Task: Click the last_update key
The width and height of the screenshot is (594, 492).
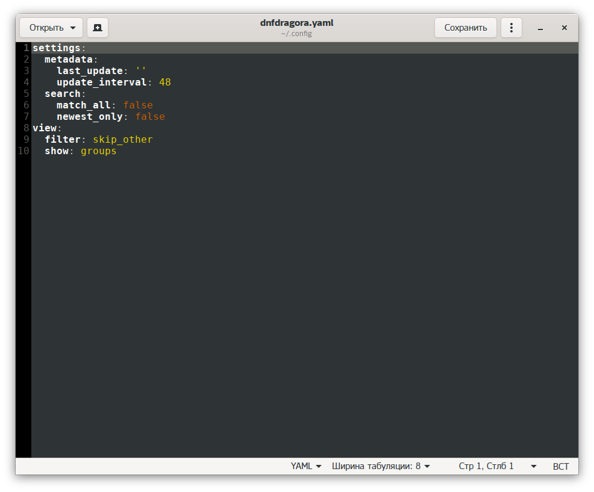Action: click(89, 71)
